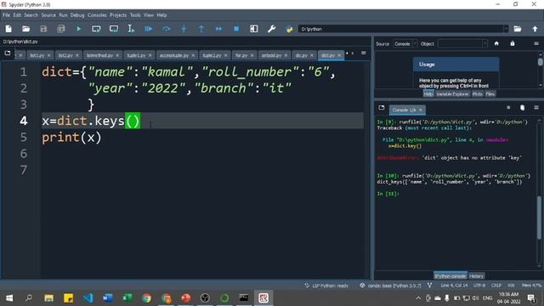Close the dict.py editor tab
The width and height of the screenshot is (544, 306).
339,55
